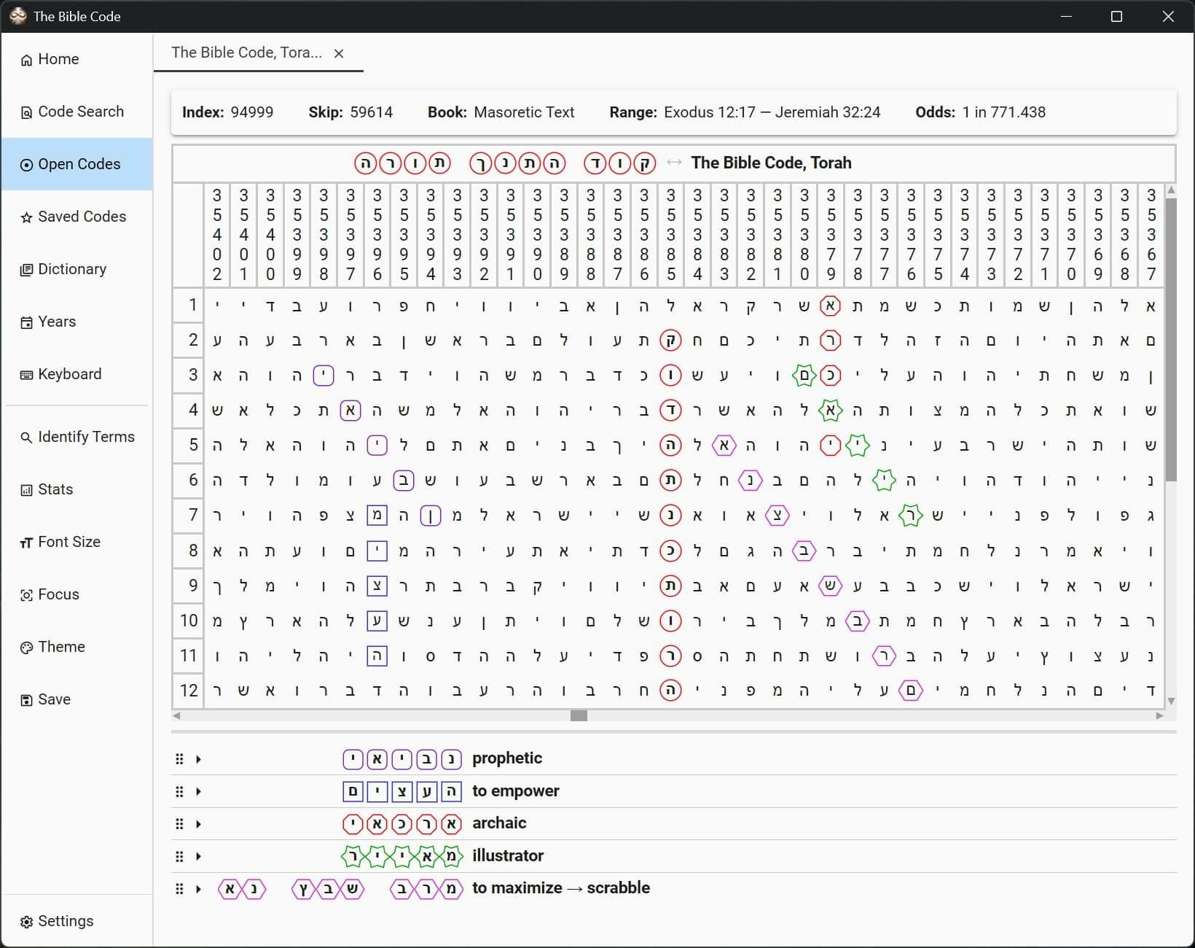Click the Font Size icon
Viewport: 1195px width, 948px height.
26,543
